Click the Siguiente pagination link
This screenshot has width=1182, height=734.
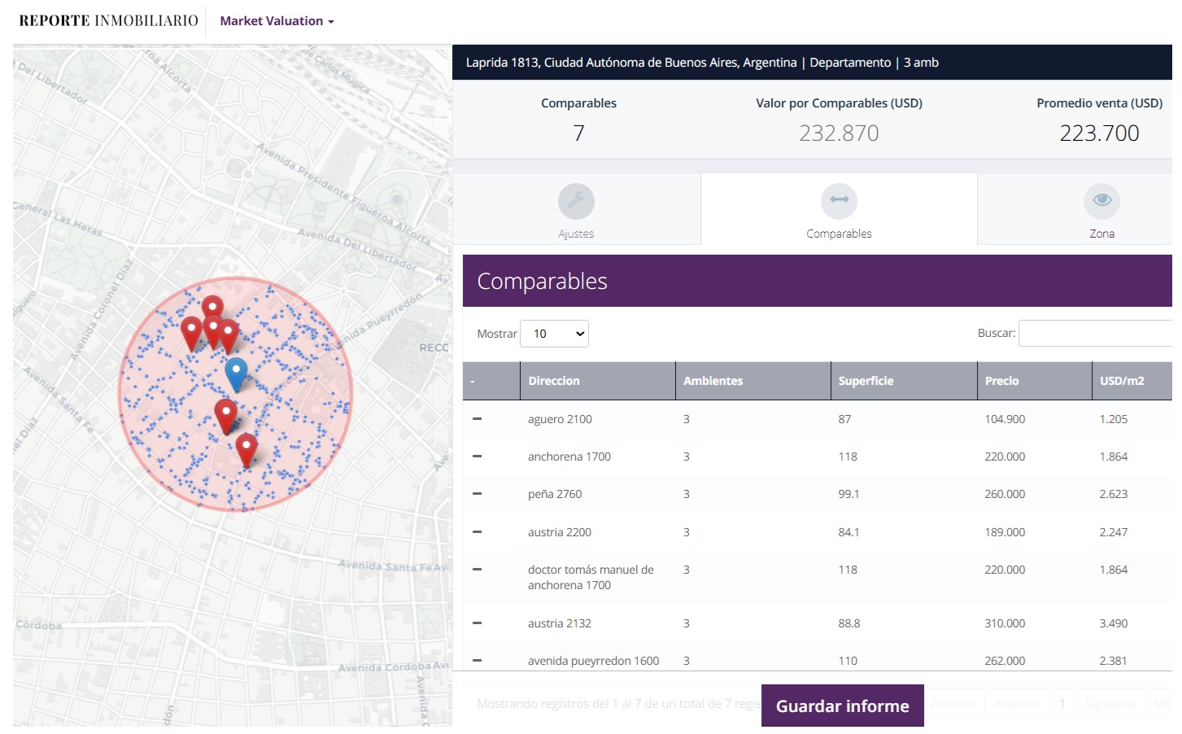[x=1110, y=704]
